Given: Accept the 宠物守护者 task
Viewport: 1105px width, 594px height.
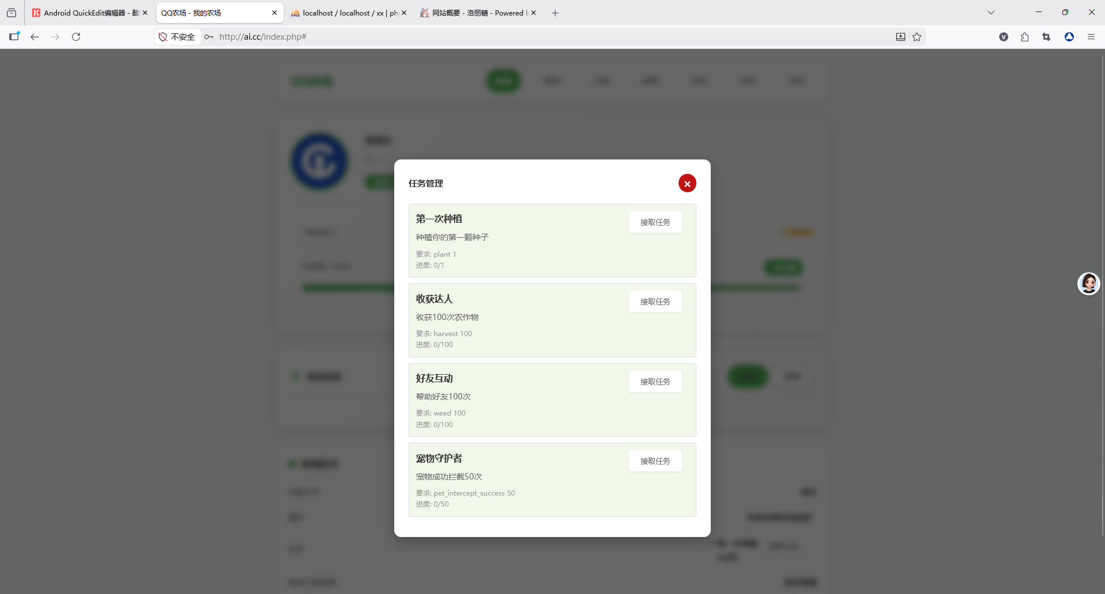Looking at the screenshot, I should (655, 461).
